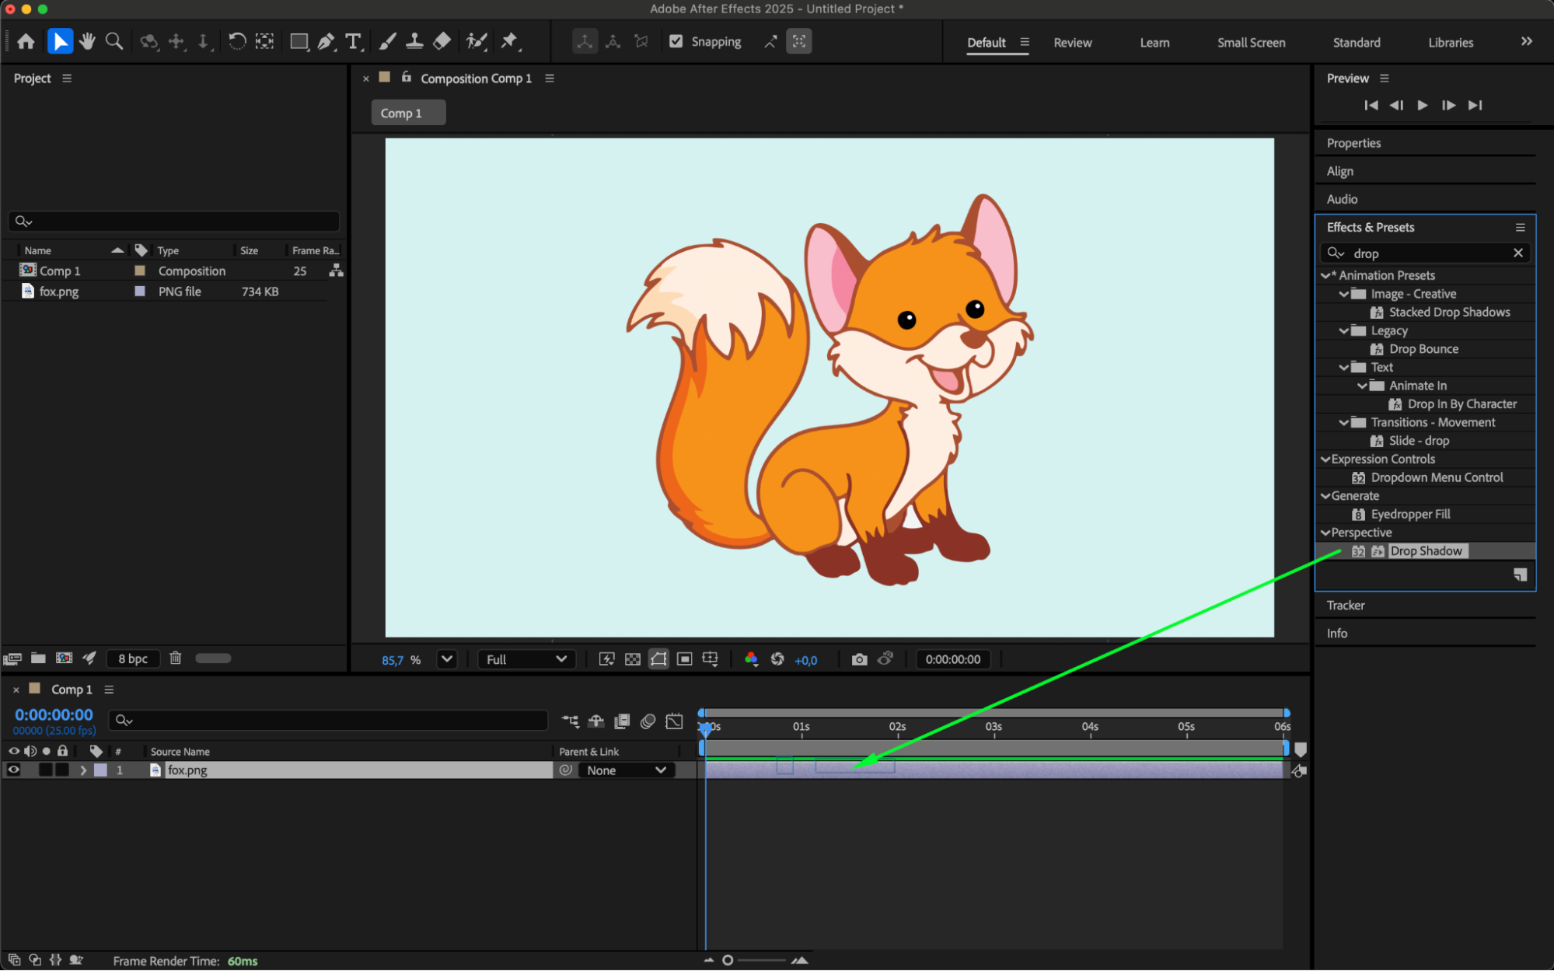Collapse the Expression Controls category
Screen dimensions: 1554x971
(1325, 459)
